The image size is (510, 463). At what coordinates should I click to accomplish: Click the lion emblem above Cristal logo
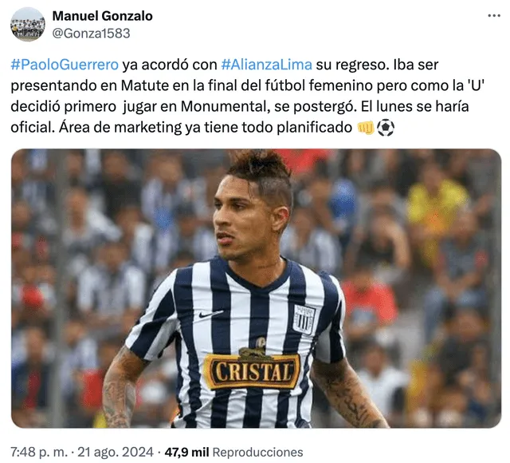point(256,350)
